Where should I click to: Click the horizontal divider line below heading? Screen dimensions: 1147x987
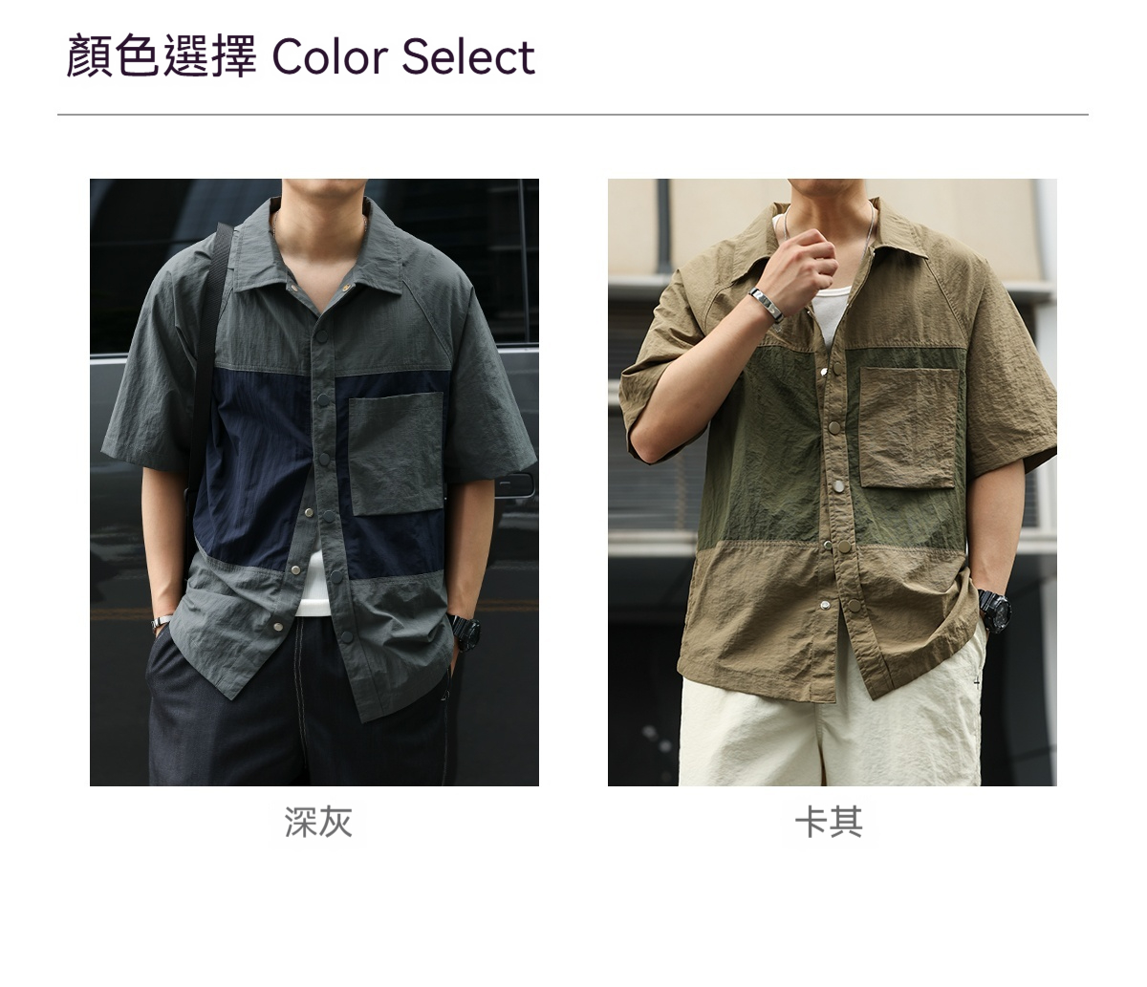573,115
